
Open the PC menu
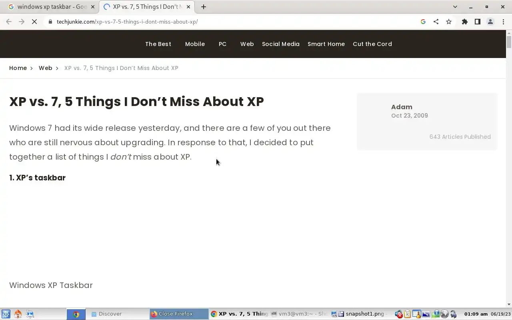pyautogui.click(x=222, y=44)
